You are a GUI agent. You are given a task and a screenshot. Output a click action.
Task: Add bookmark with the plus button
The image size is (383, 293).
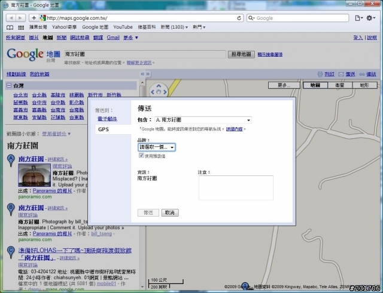(34, 18)
